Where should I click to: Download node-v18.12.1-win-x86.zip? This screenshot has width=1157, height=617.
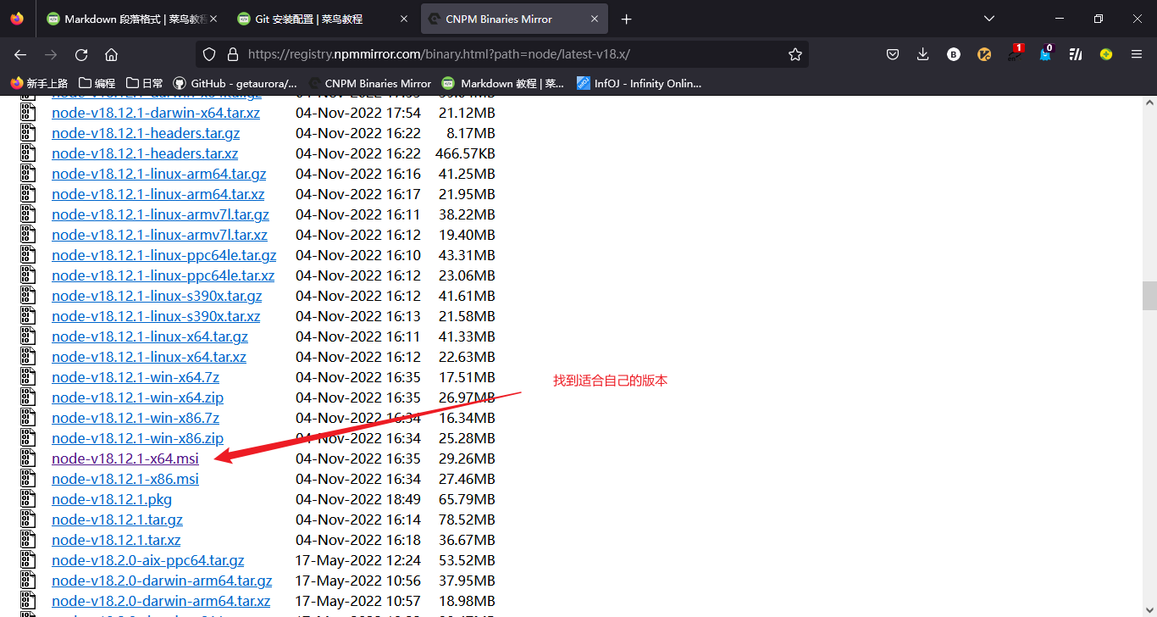click(x=138, y=438)
